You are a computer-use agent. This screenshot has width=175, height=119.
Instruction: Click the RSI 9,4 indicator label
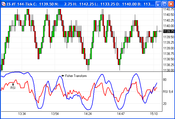168,92
